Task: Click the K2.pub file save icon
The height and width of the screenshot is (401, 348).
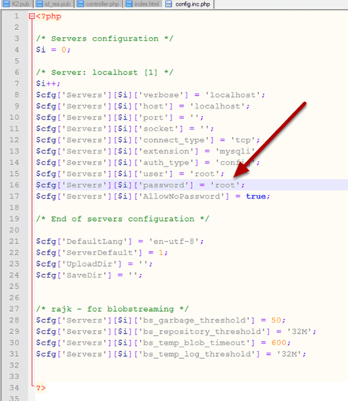Action: [6, 4]
